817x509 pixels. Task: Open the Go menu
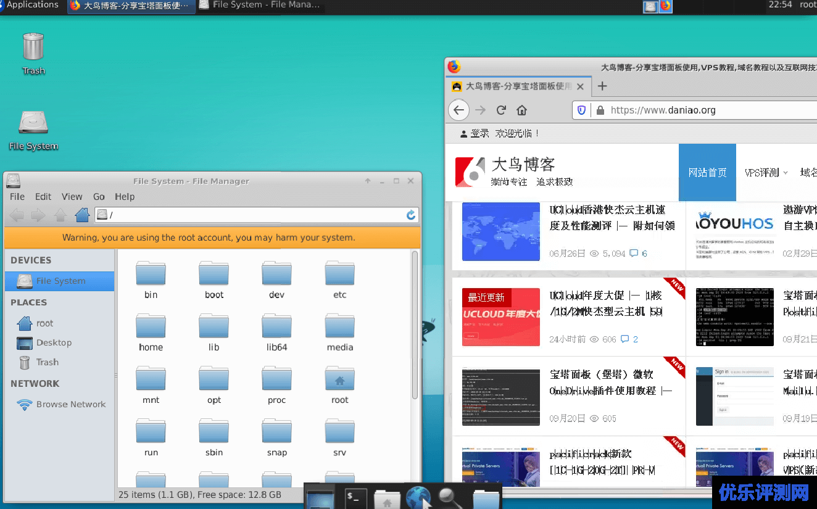pos(99,196)
